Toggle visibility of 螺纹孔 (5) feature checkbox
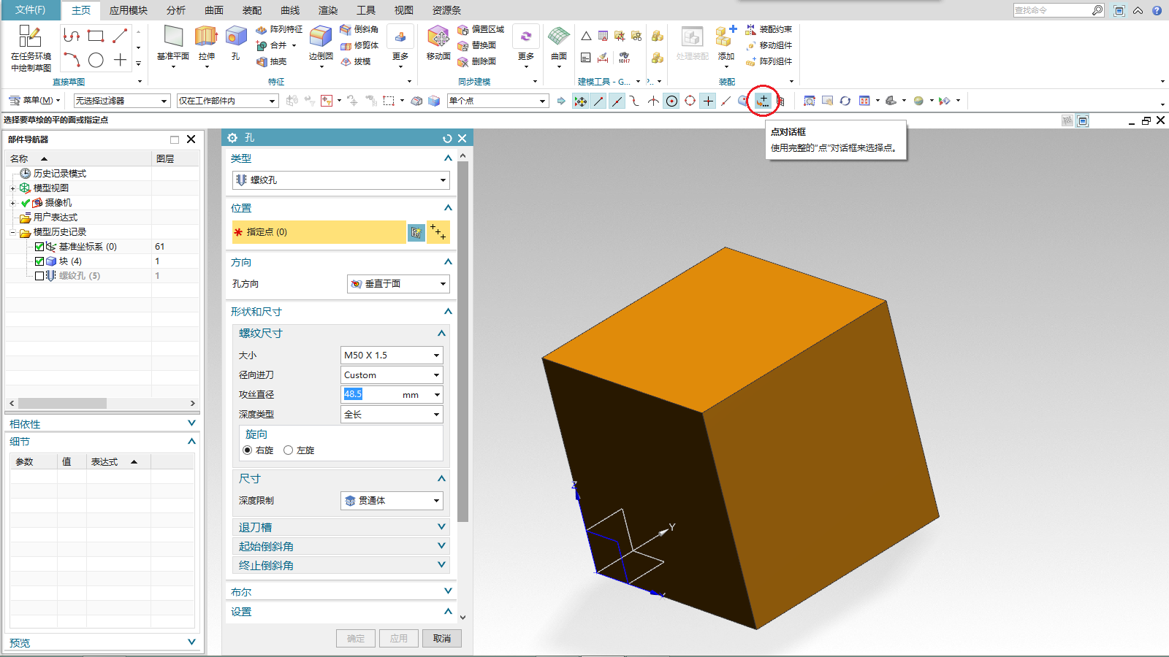This screenshot has height=657, width=1169. 39,276
